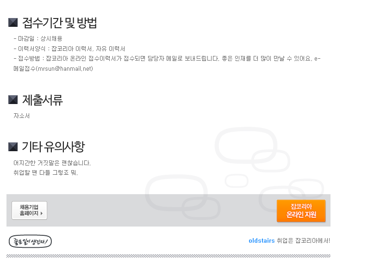Image resolution: width=374 pixels, height=270 pixels.
Task: Click the square bullet beside 접수기간 및 방법
Action: [13, 22]
